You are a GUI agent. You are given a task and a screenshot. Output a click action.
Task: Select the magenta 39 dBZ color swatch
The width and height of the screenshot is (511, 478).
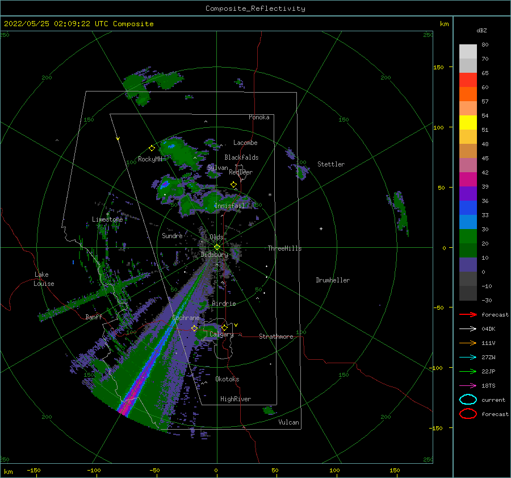[468, 179]
